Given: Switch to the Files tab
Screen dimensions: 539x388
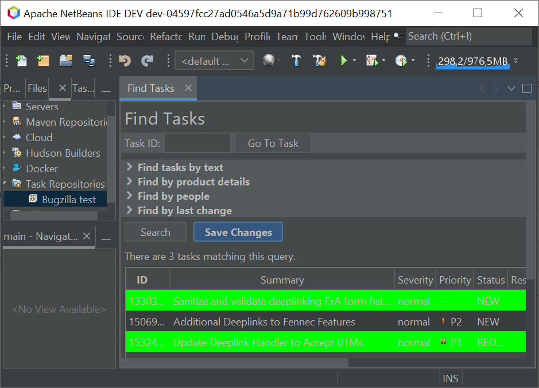Looking at the screenshot, I should pyautogui.click(x=37, y=88).
